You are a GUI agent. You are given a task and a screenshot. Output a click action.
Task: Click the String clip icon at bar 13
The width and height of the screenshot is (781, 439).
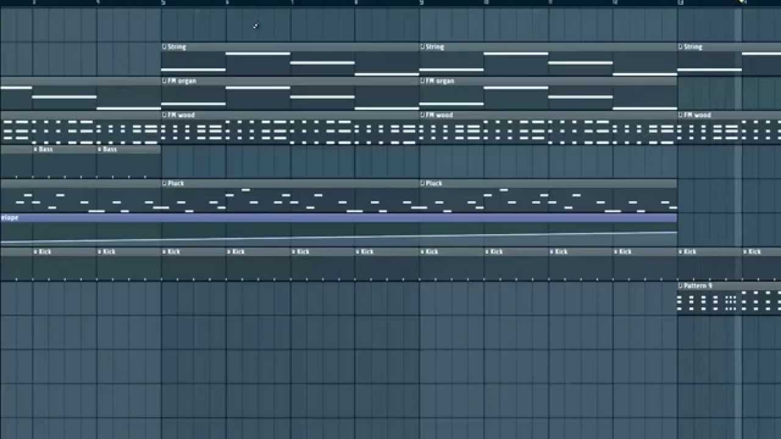[680, 47]
